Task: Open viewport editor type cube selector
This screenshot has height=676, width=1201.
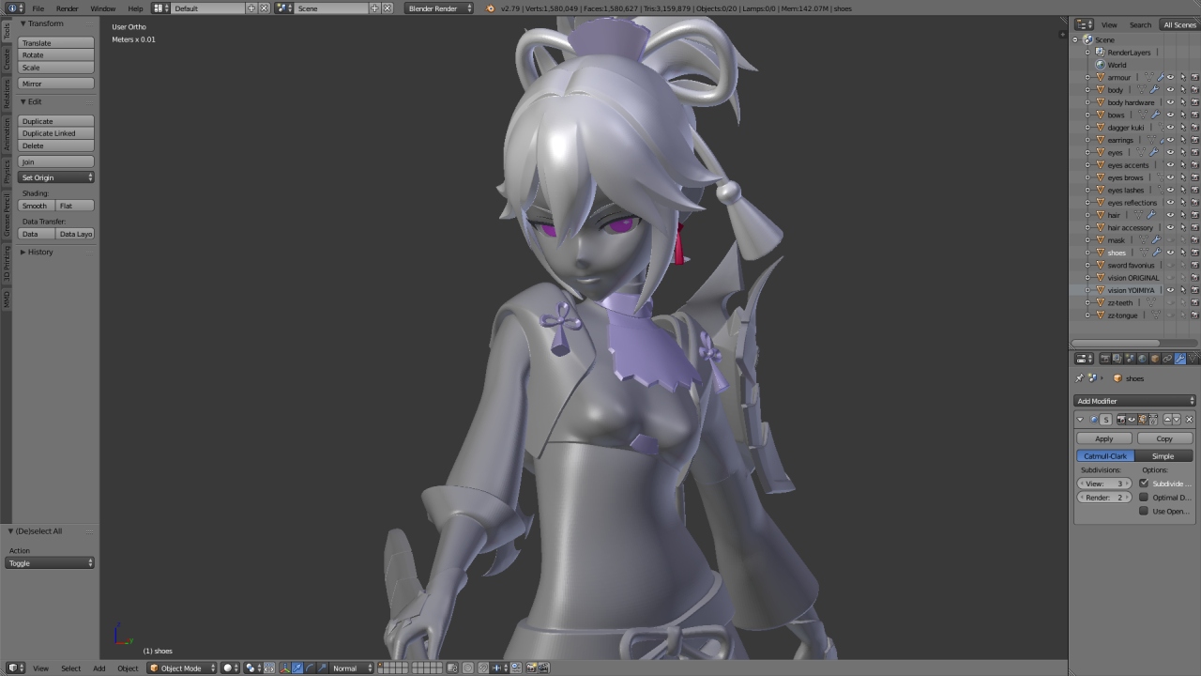Action: coord(16,668)
